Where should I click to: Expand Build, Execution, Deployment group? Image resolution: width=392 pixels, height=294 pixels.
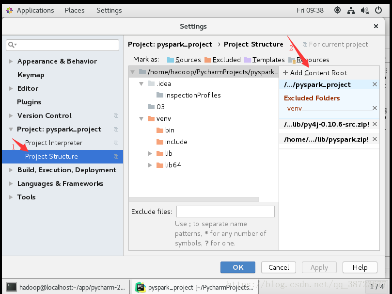tap(11, 170)
